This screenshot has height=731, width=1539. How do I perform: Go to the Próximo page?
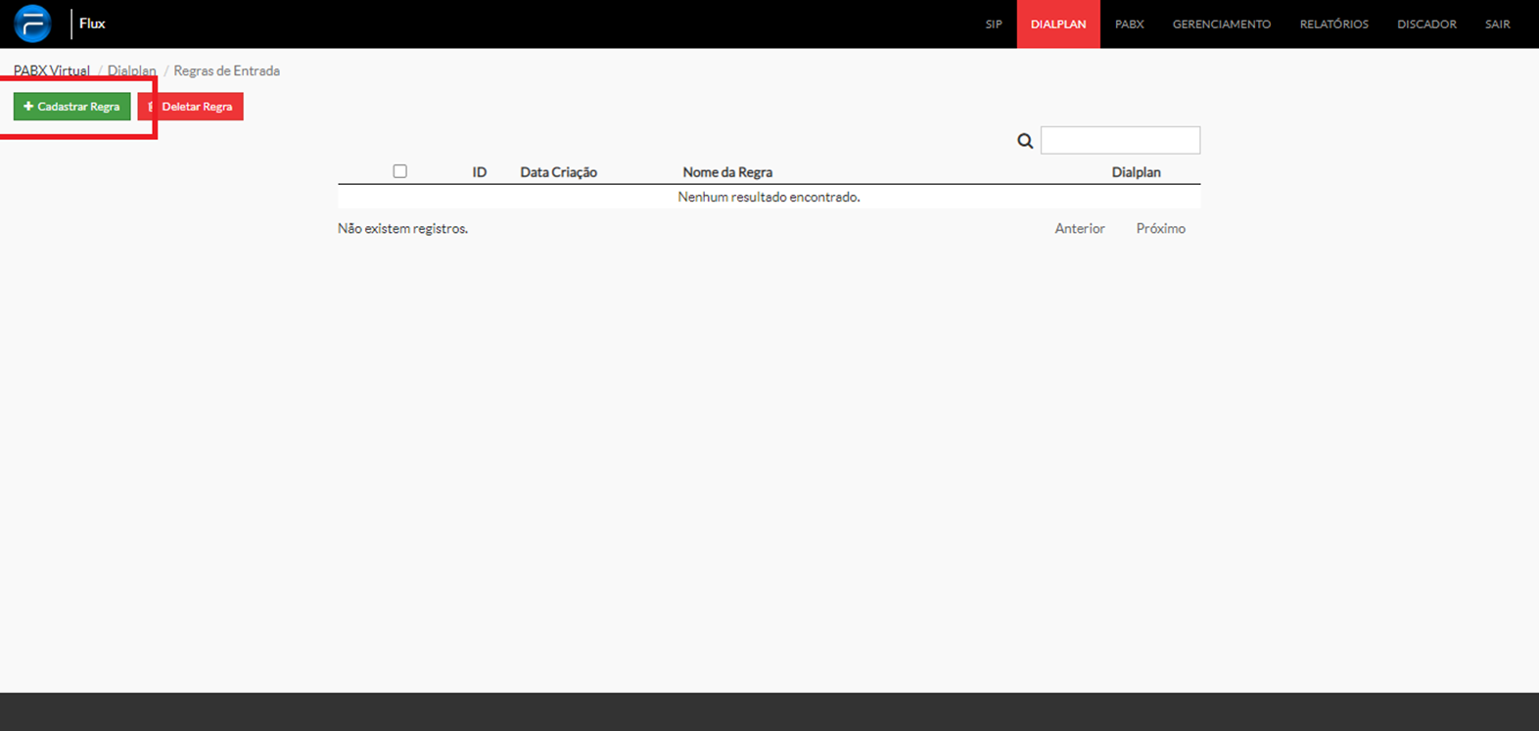point(1161,228)
